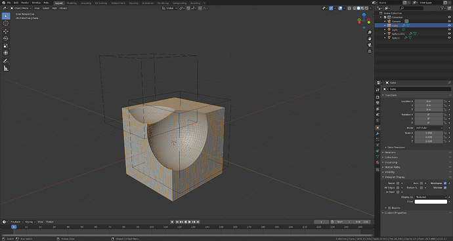
Task: Open the Global transform orientation dropdown
Action: tap(169, 8)
